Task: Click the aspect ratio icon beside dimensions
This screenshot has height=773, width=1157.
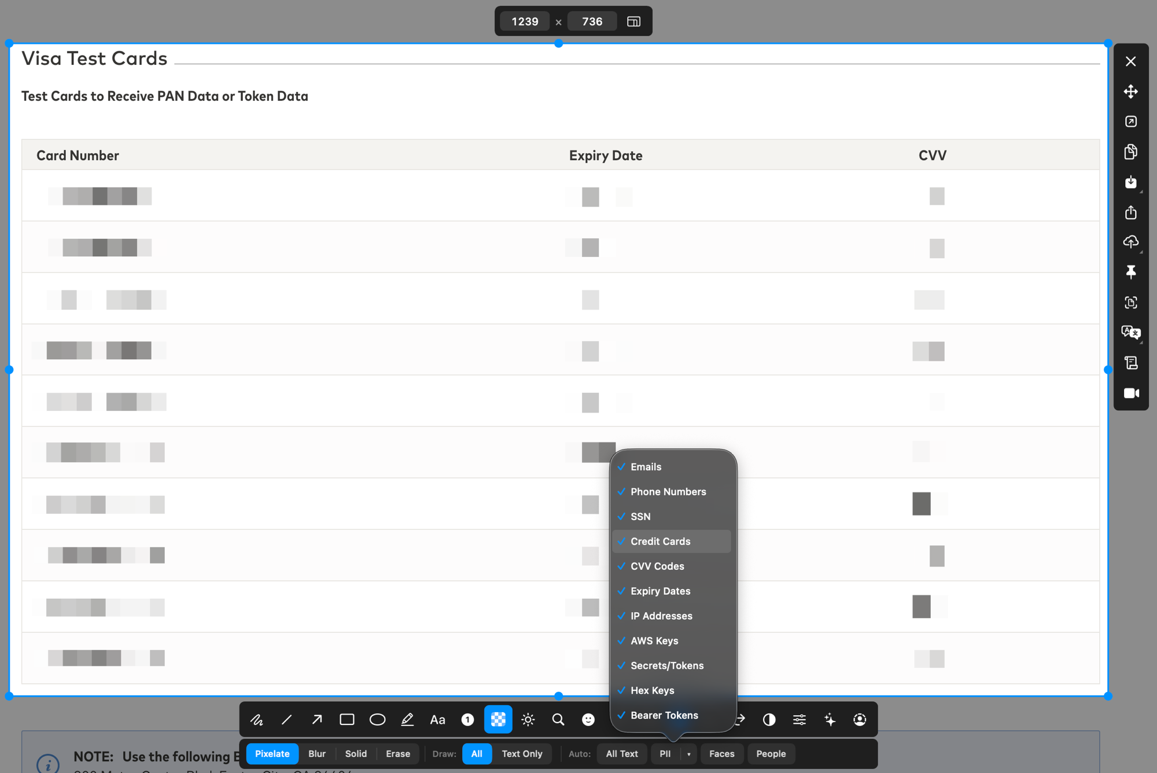Action: (633, 21)
